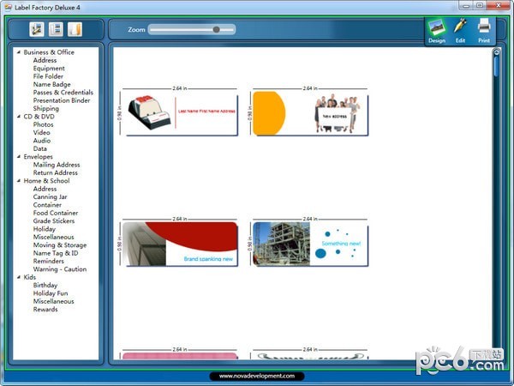The image size is (514, 386).
Task: Click the Envelopes category label
Action: click(38, 157)
